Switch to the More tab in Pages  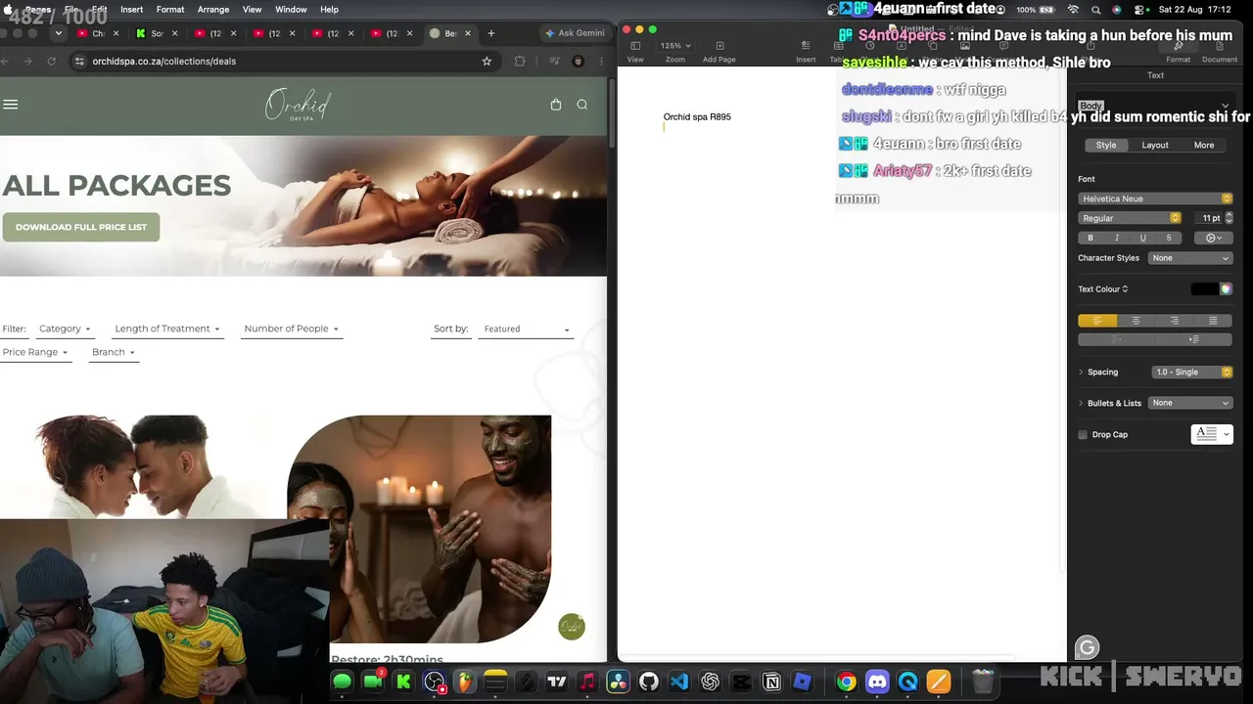1204,145
